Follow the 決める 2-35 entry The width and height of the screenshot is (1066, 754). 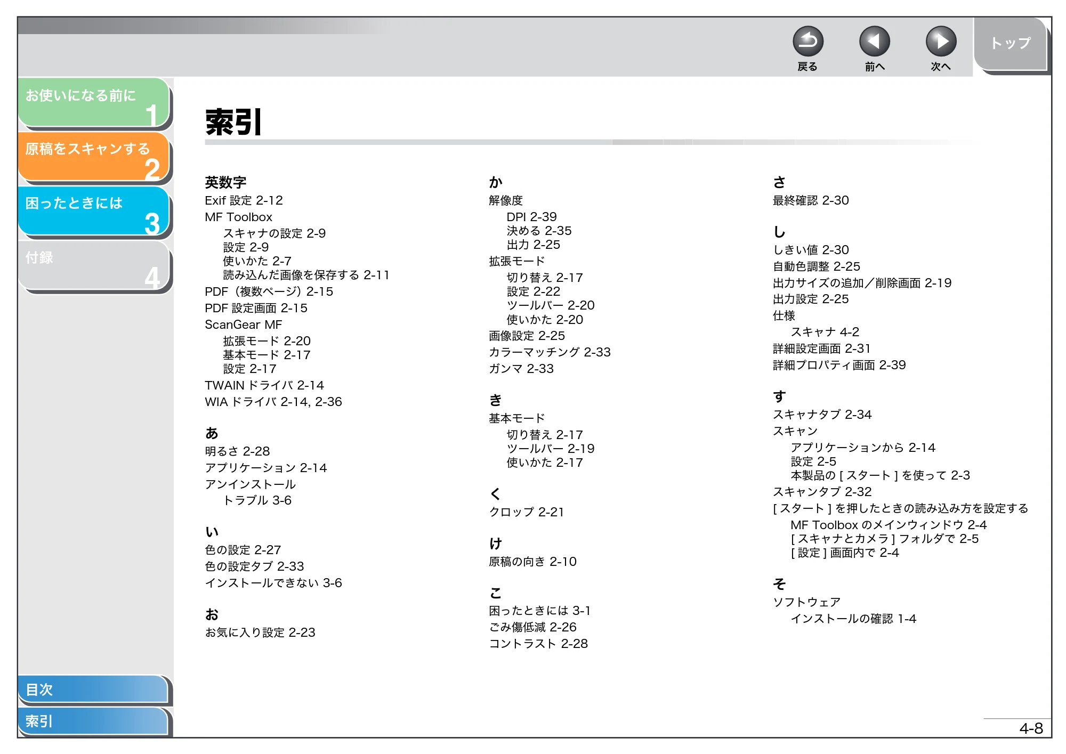539,231
